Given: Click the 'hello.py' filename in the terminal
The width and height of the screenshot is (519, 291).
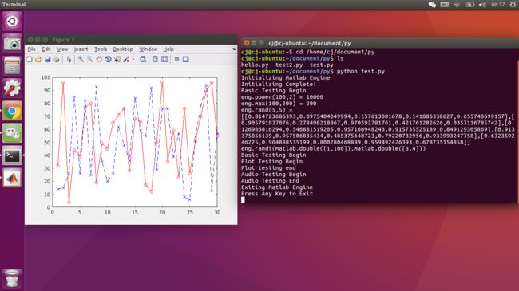Looking at the screenshot, I should point(255,65).
